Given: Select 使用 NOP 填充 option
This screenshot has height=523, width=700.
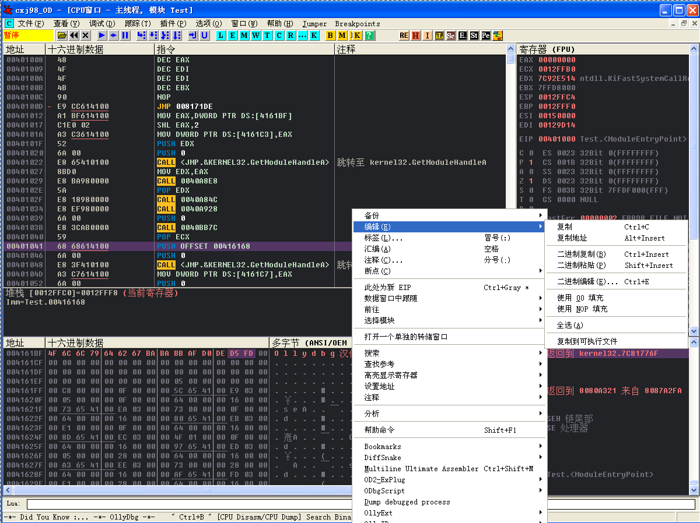Looking at the screenshot, I should click(616, 309).
